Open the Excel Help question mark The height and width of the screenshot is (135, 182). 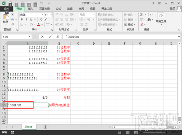click(154, 3)
